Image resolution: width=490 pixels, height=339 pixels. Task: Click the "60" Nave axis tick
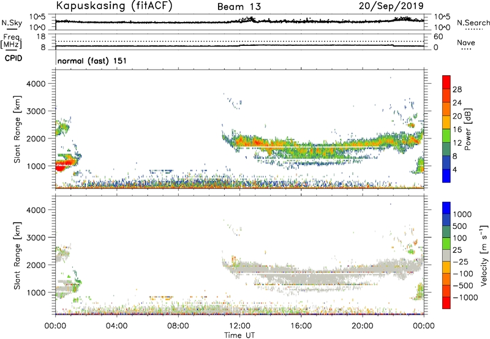point(438,37)
